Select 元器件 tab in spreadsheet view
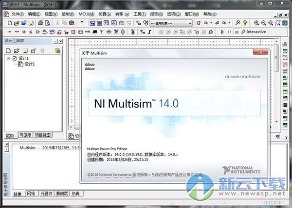This screenshot has width=292, height=208. click(47, 193)
